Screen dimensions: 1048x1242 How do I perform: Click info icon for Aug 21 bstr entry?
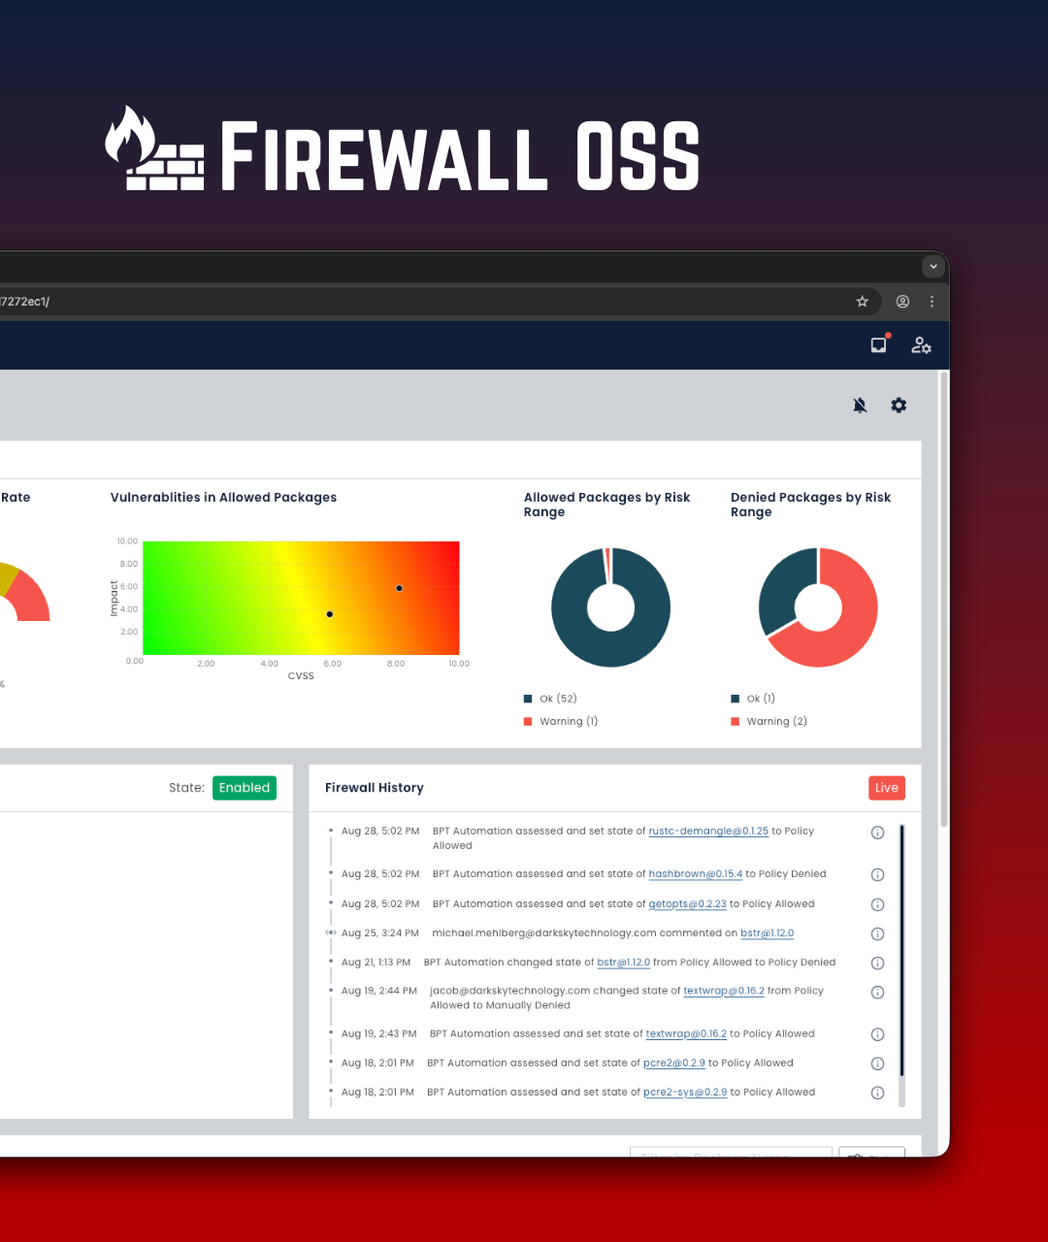pyautogui.click(x=877, y=964)
